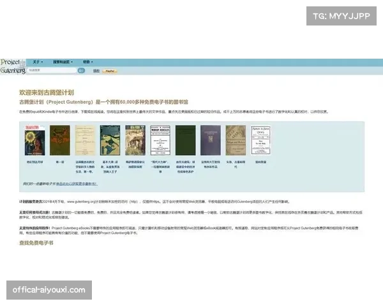Click the 查找免费电子书 heading
383x306 pixels.
36,243
